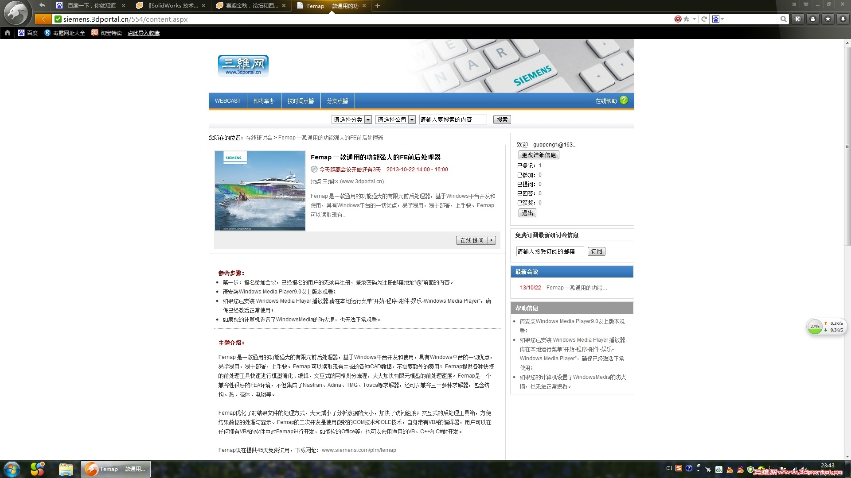Open the 在线研讨会 breadcrumb link
The height and width of the screenshot is (478, 851).
point(259,138)
